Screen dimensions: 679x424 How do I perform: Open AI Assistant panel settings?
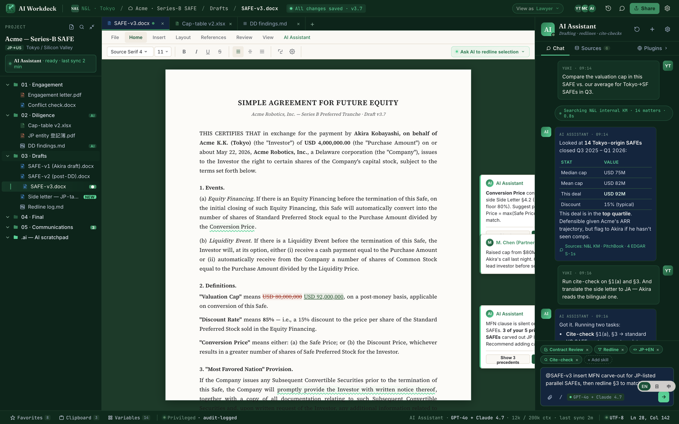coord(667,29)
